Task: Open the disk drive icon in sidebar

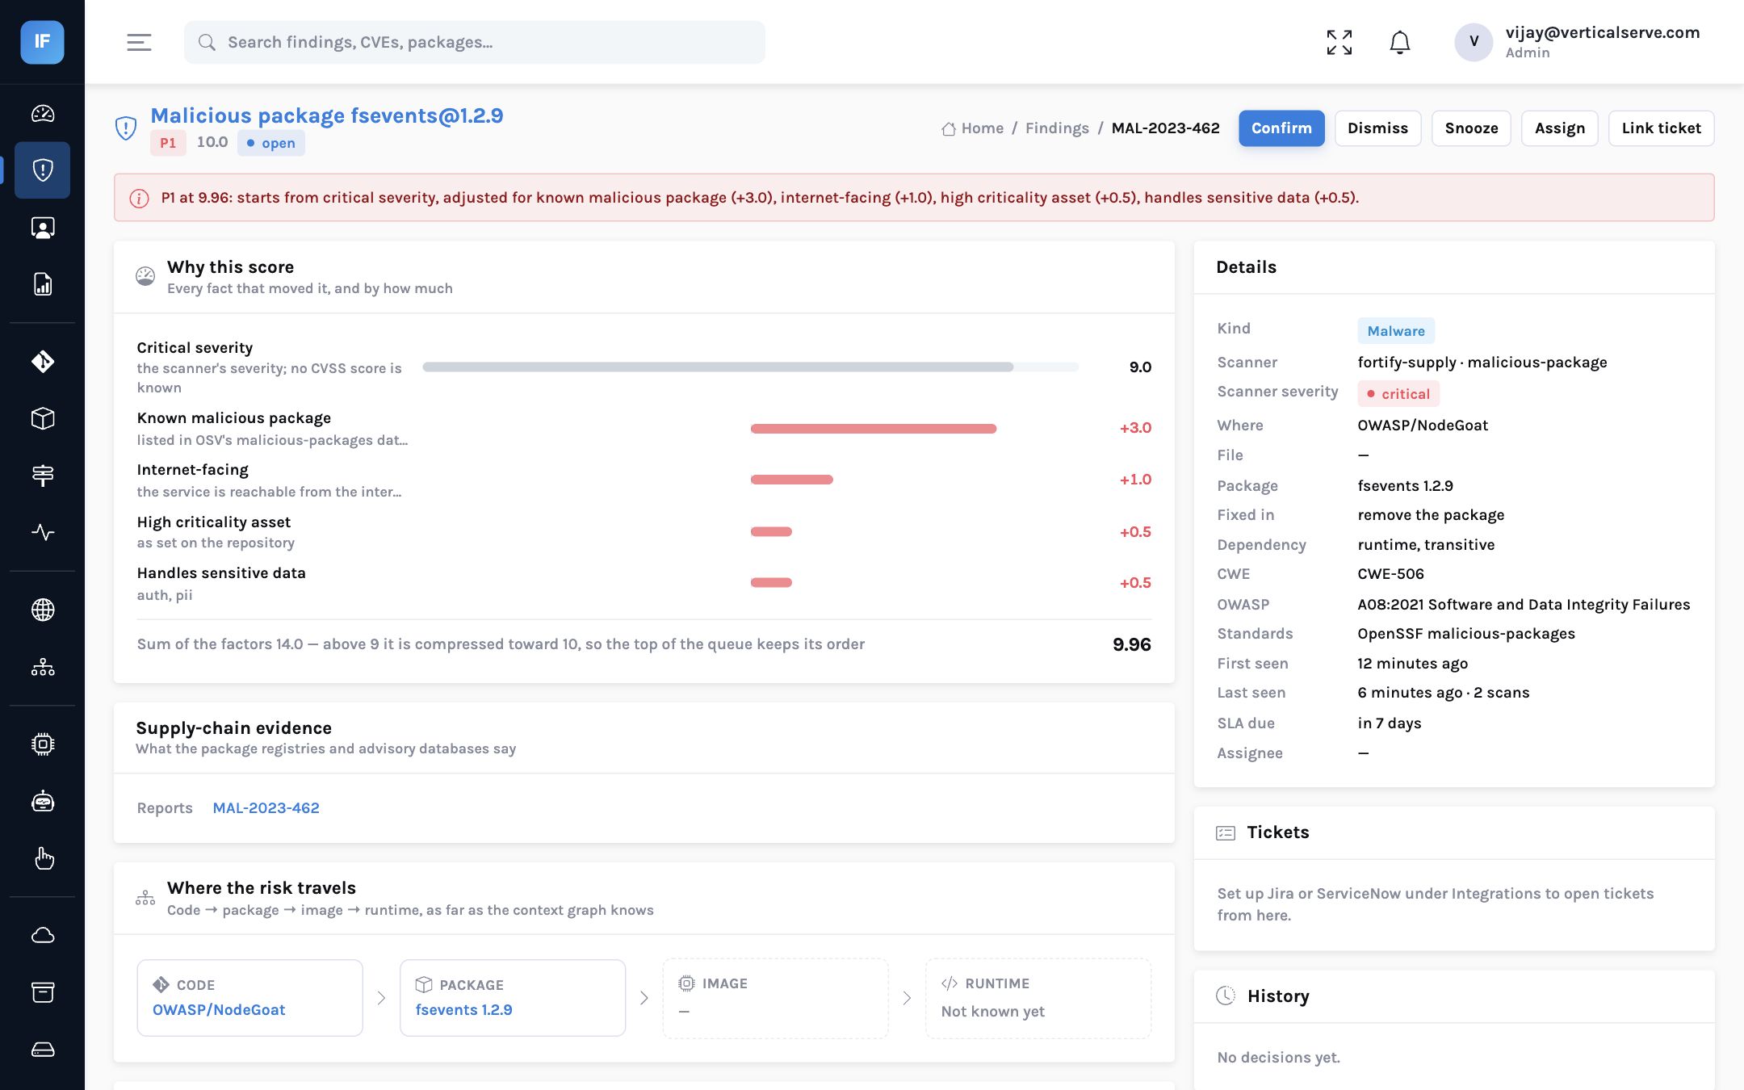Action: tap(43, 1050)
